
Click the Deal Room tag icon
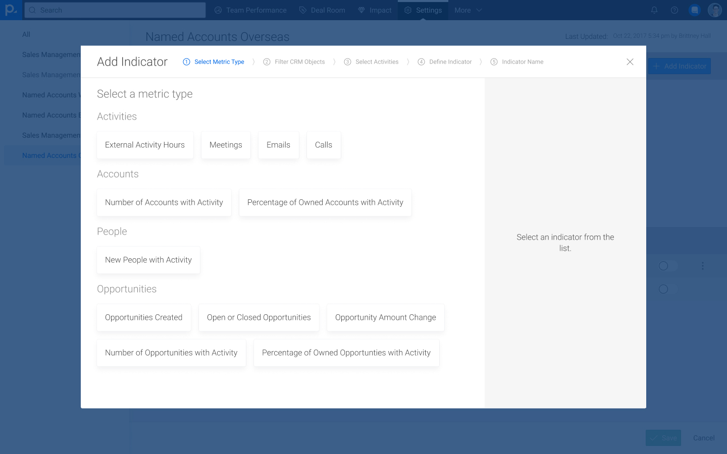(x=303, y=10)
